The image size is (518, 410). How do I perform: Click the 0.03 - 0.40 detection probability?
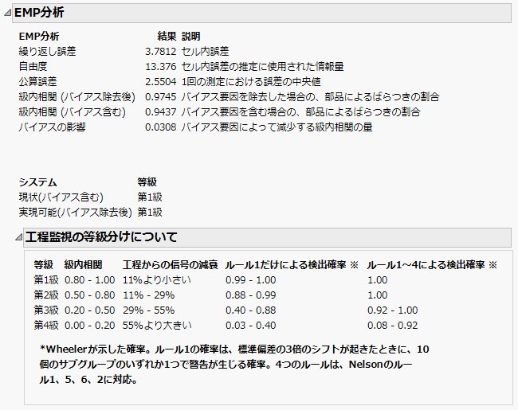pos(251,326)
